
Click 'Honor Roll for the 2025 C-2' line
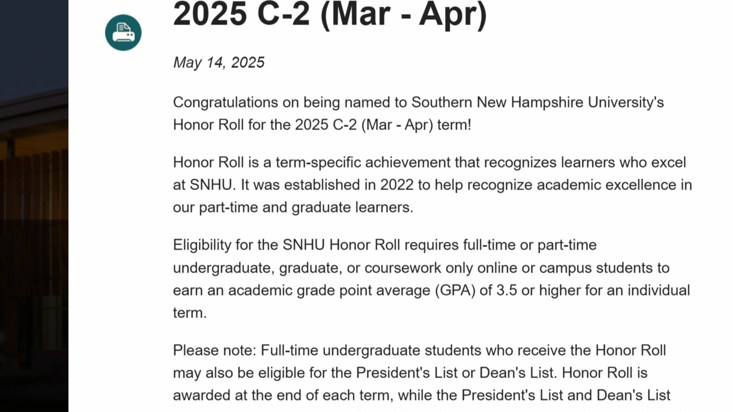coord(265,125)
